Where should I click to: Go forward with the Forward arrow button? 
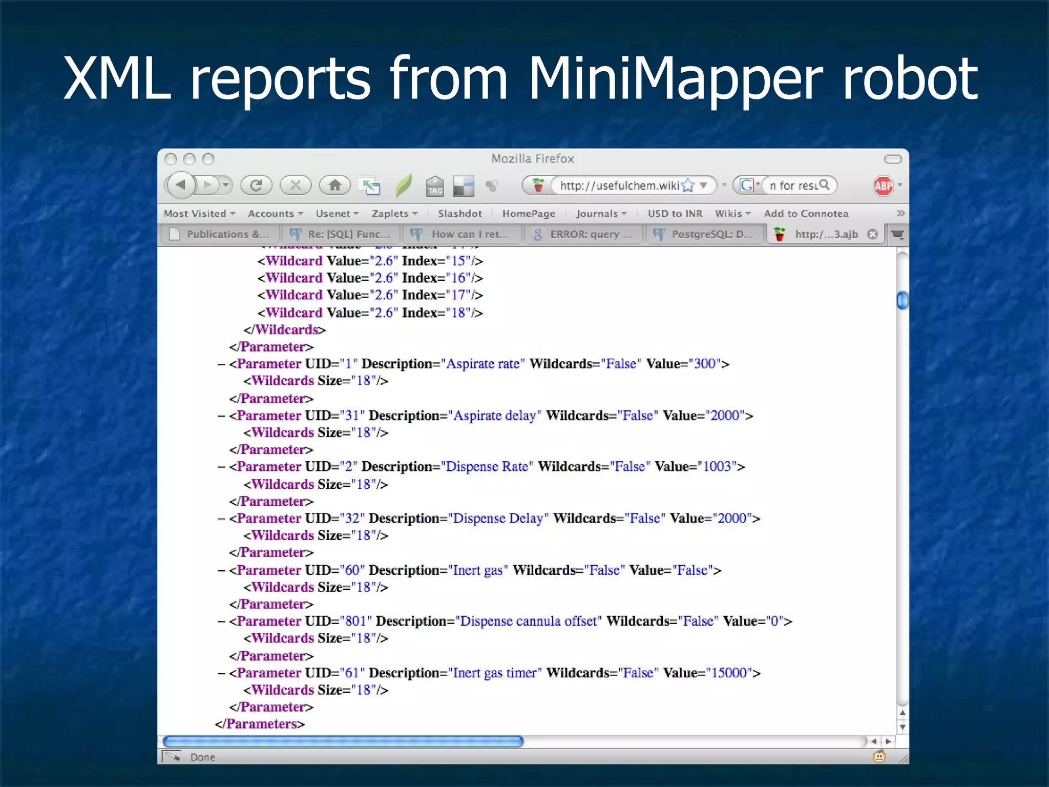point(207,185)
